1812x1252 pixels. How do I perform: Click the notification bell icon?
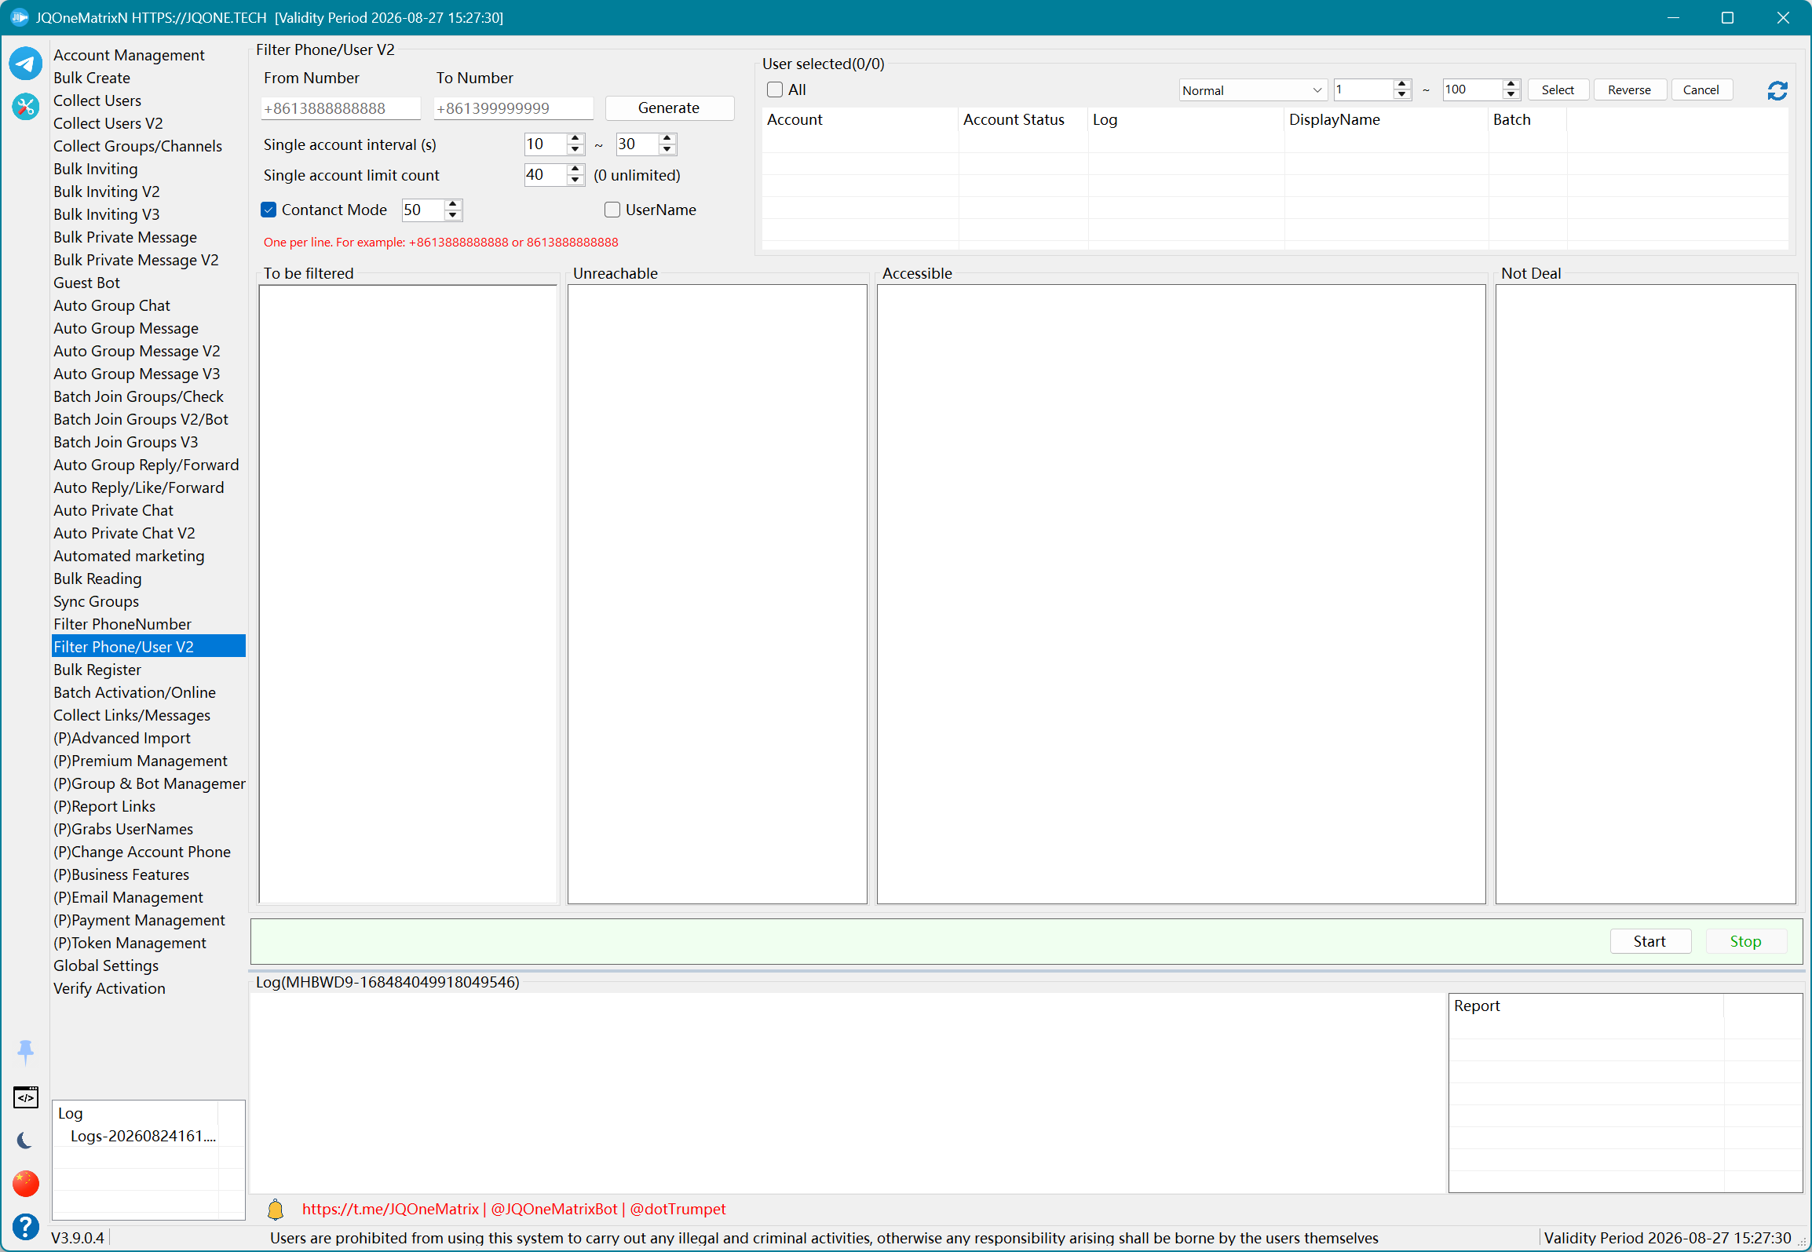pyautogui.click(x=276, y=1209)
